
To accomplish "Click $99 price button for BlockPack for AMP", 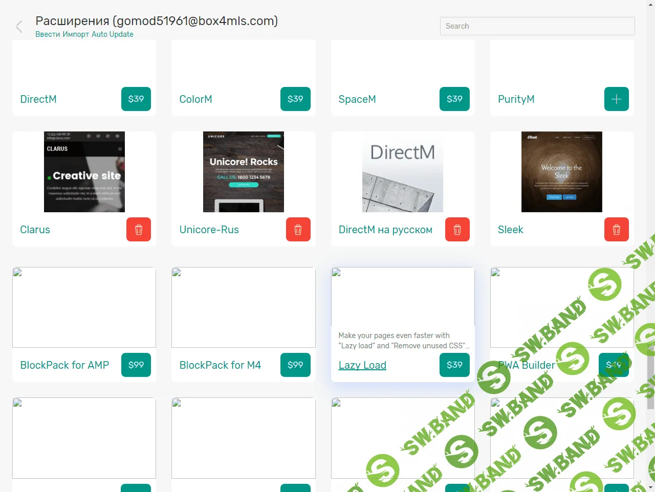I will pos(136,365).
